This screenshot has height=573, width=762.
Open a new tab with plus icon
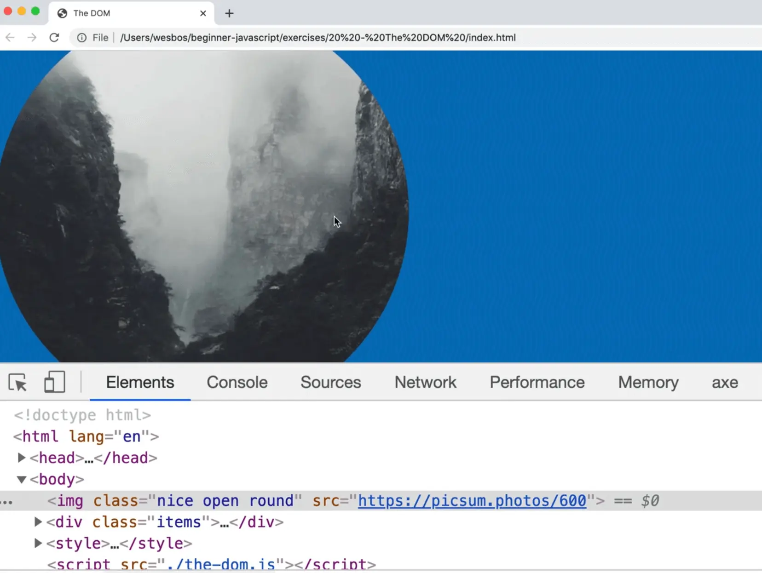[229, 13]
